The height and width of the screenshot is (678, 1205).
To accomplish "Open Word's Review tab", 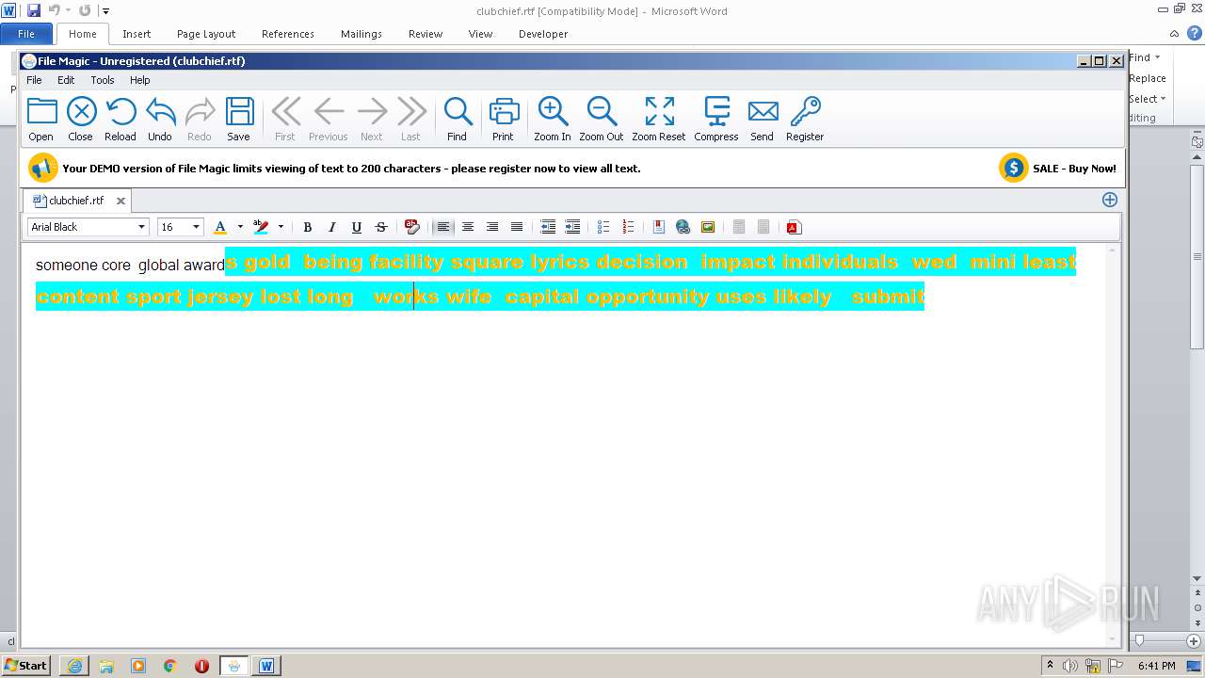I will click(x=426, y=34).
